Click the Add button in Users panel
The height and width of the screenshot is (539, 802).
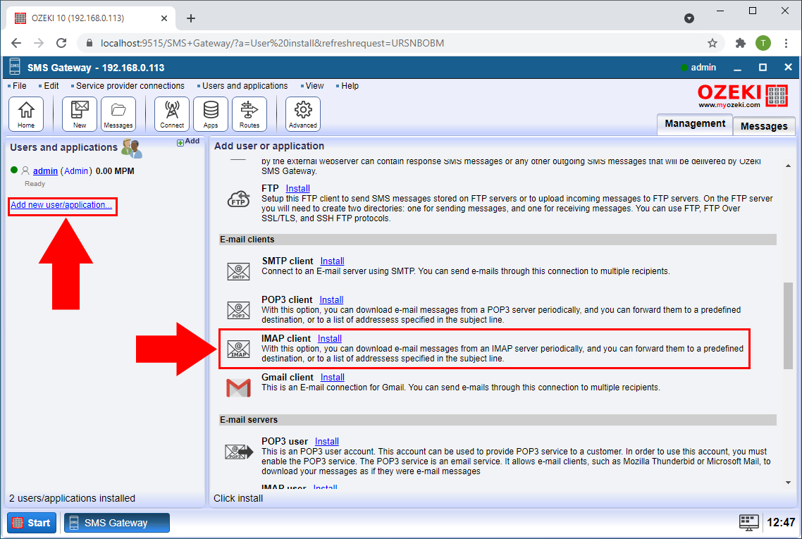[x=188, y=142]
